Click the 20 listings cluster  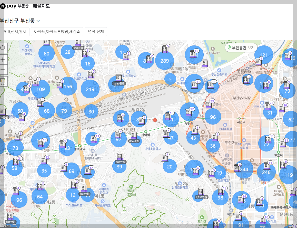tap(170, 166)
